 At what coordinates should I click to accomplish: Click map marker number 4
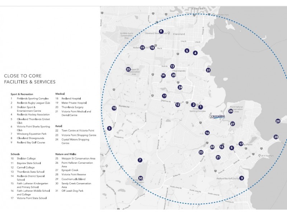[195, 53]
